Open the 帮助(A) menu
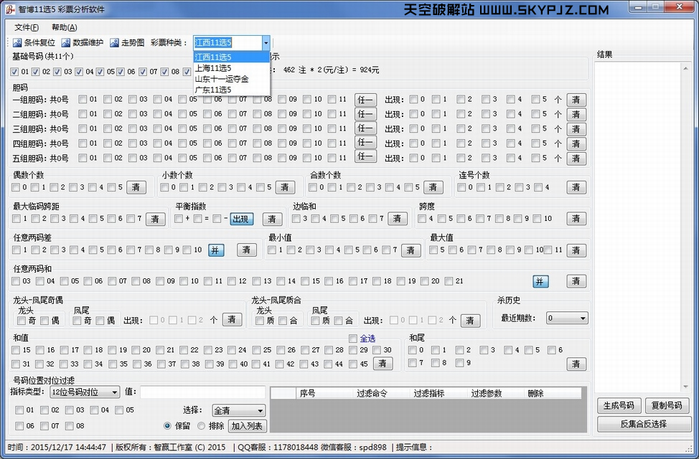 tap(64, 27)
